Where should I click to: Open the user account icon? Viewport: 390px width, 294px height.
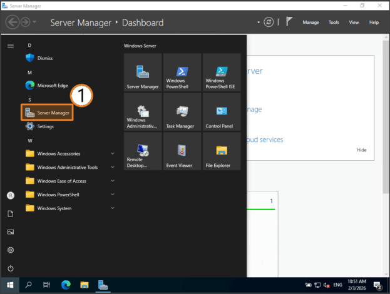(11, 196)
